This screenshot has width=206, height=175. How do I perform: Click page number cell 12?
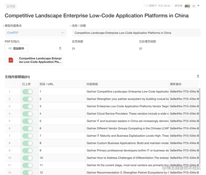pyautogui.click(x=62, y=172)
